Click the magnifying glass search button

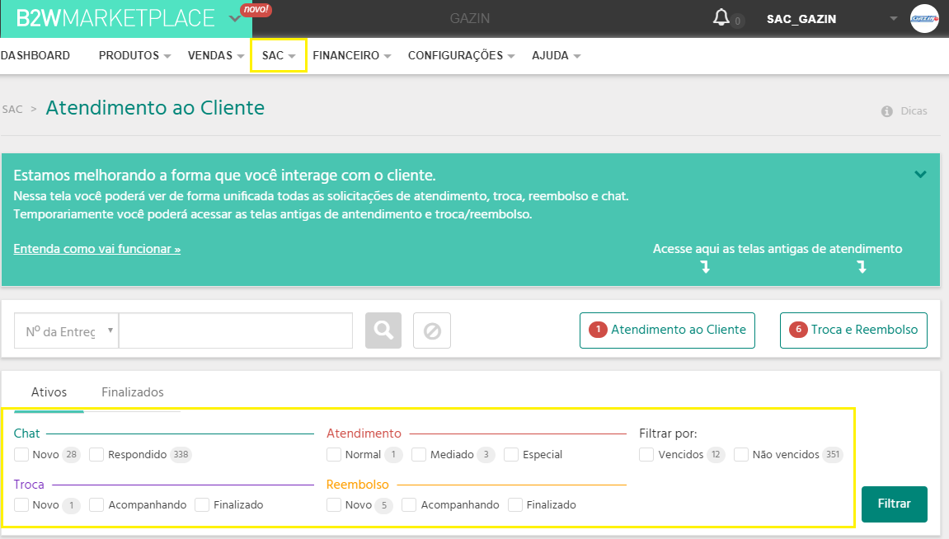click(x=383, y=330)
